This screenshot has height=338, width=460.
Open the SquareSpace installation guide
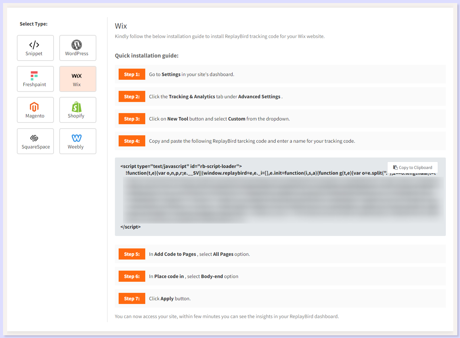tap(35, 141)
